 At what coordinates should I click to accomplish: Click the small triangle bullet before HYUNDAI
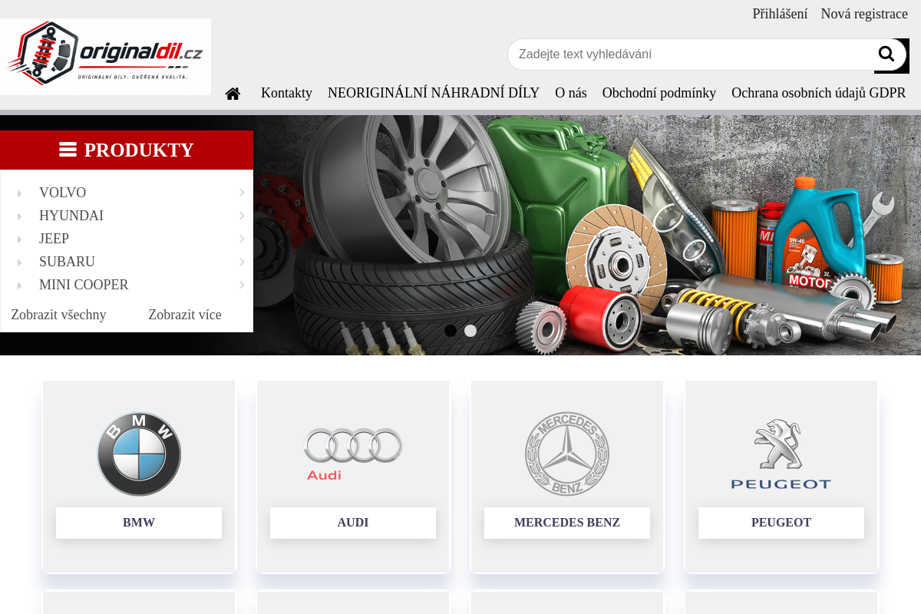coord(19,216)
